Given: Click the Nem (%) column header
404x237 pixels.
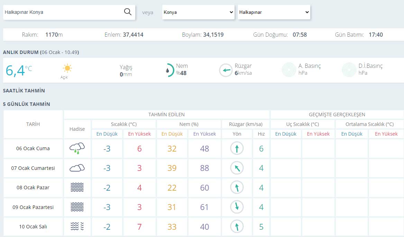Looking at the screenshot, I should 189,124.
